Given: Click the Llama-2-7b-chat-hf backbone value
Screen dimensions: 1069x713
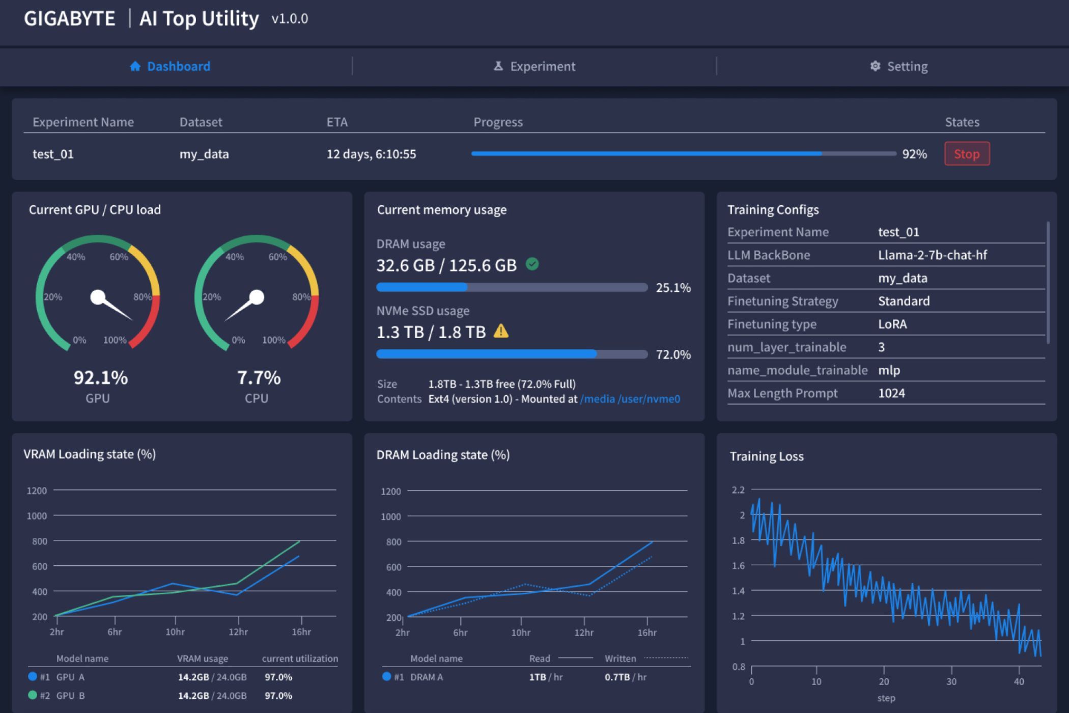Looking at the screenshot, I should [933, 255].
